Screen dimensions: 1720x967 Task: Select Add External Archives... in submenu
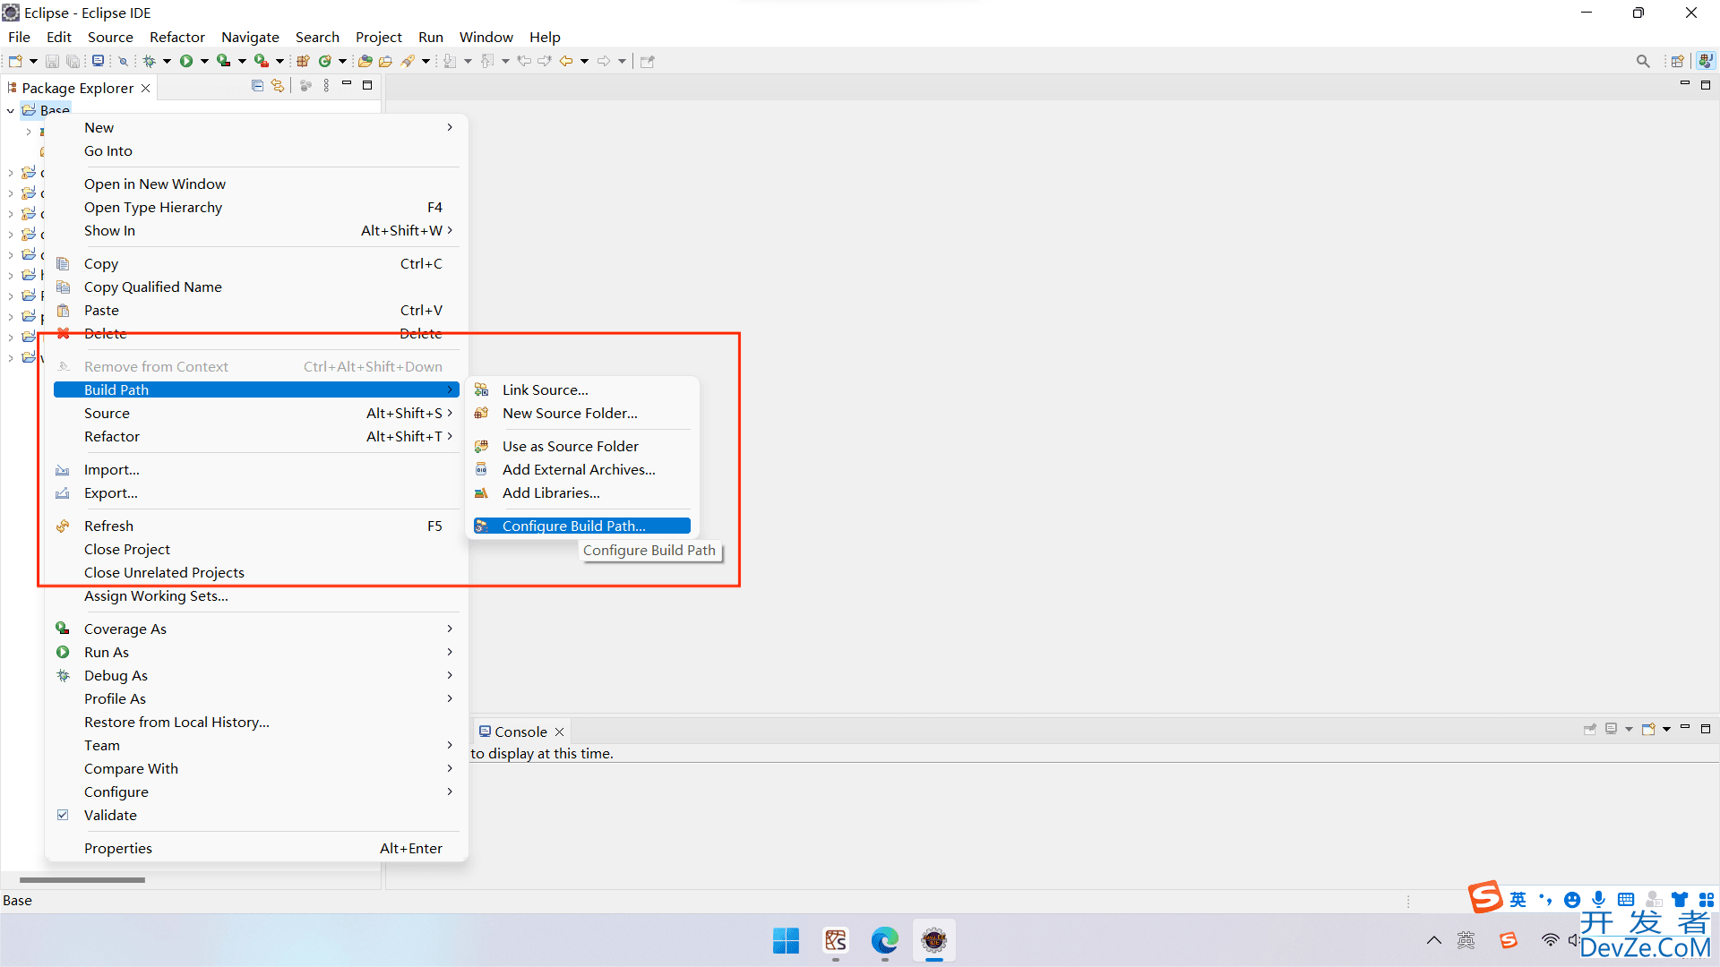click(582, 469)
